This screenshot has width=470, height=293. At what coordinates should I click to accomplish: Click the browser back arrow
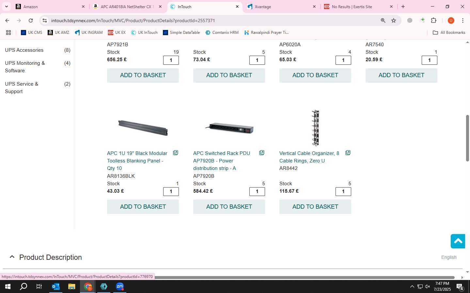pyautogui.click(x=7, y=21)
